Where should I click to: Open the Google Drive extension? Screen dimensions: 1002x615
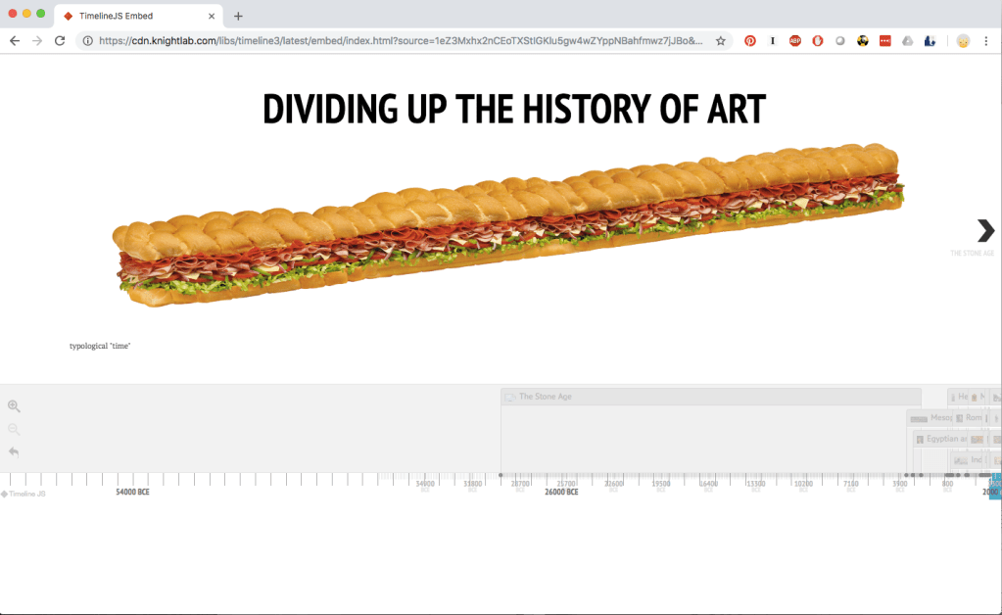(907, 41)
